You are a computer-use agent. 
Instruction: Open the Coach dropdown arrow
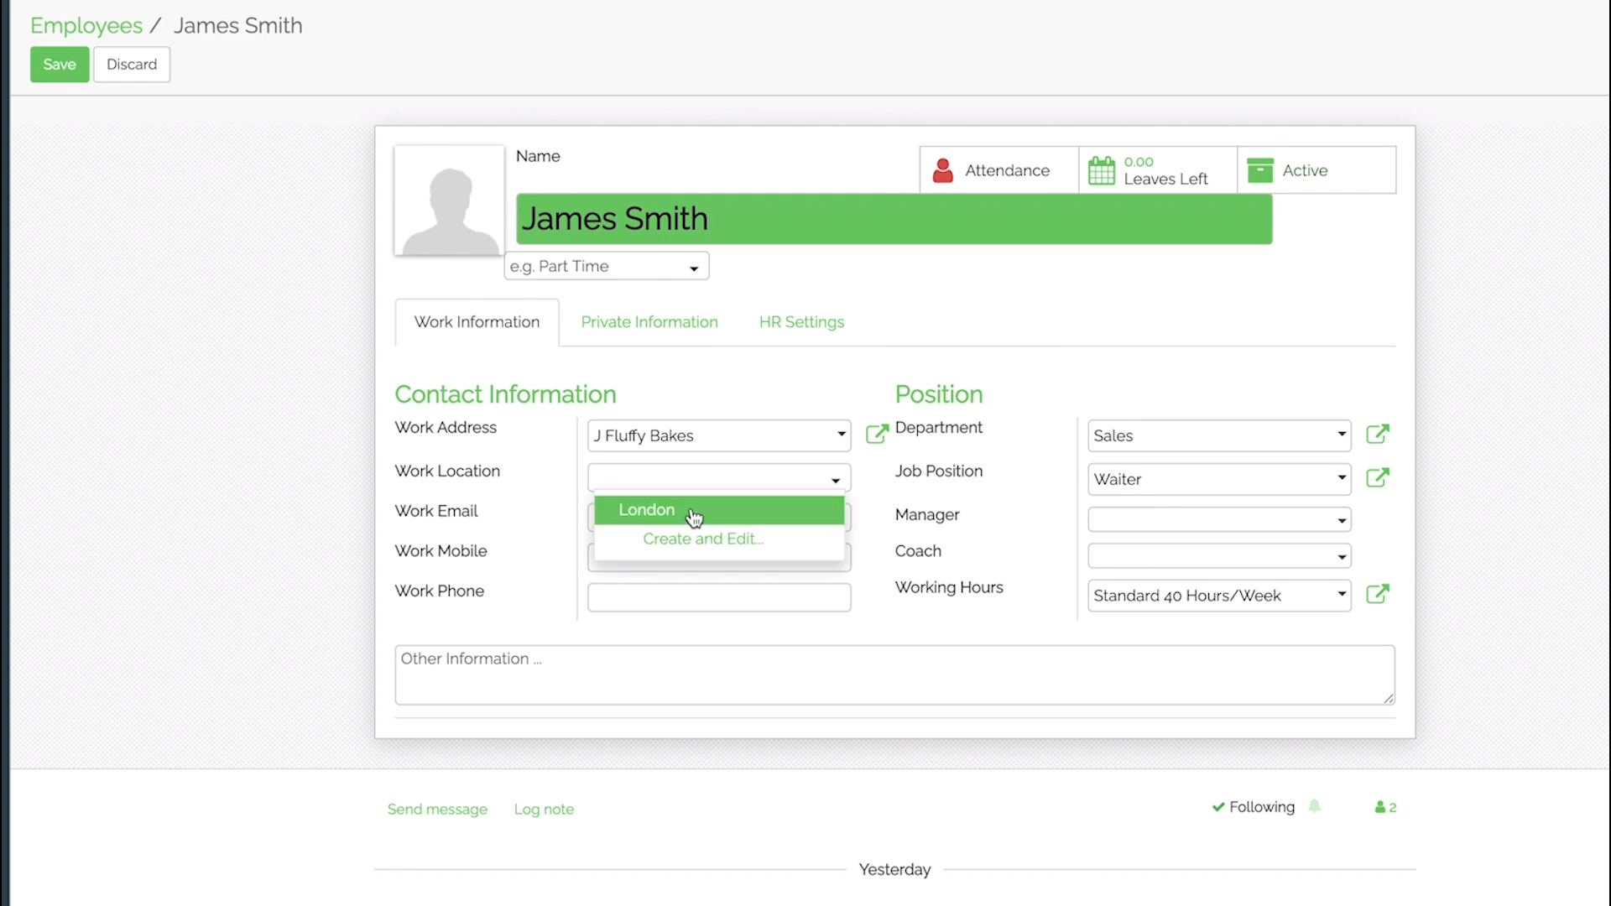[1341, 557]
